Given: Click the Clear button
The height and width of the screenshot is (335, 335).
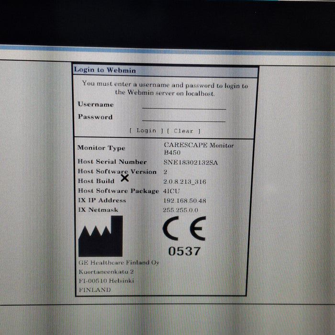Looking at the screenshot, I should pos(183,131).
